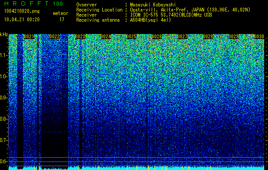This screenshot has width=268, height=170.
Task: Select the antenna value A504HB(yagi 4el)
Action: pyautogui.click(x=150, y=20)
